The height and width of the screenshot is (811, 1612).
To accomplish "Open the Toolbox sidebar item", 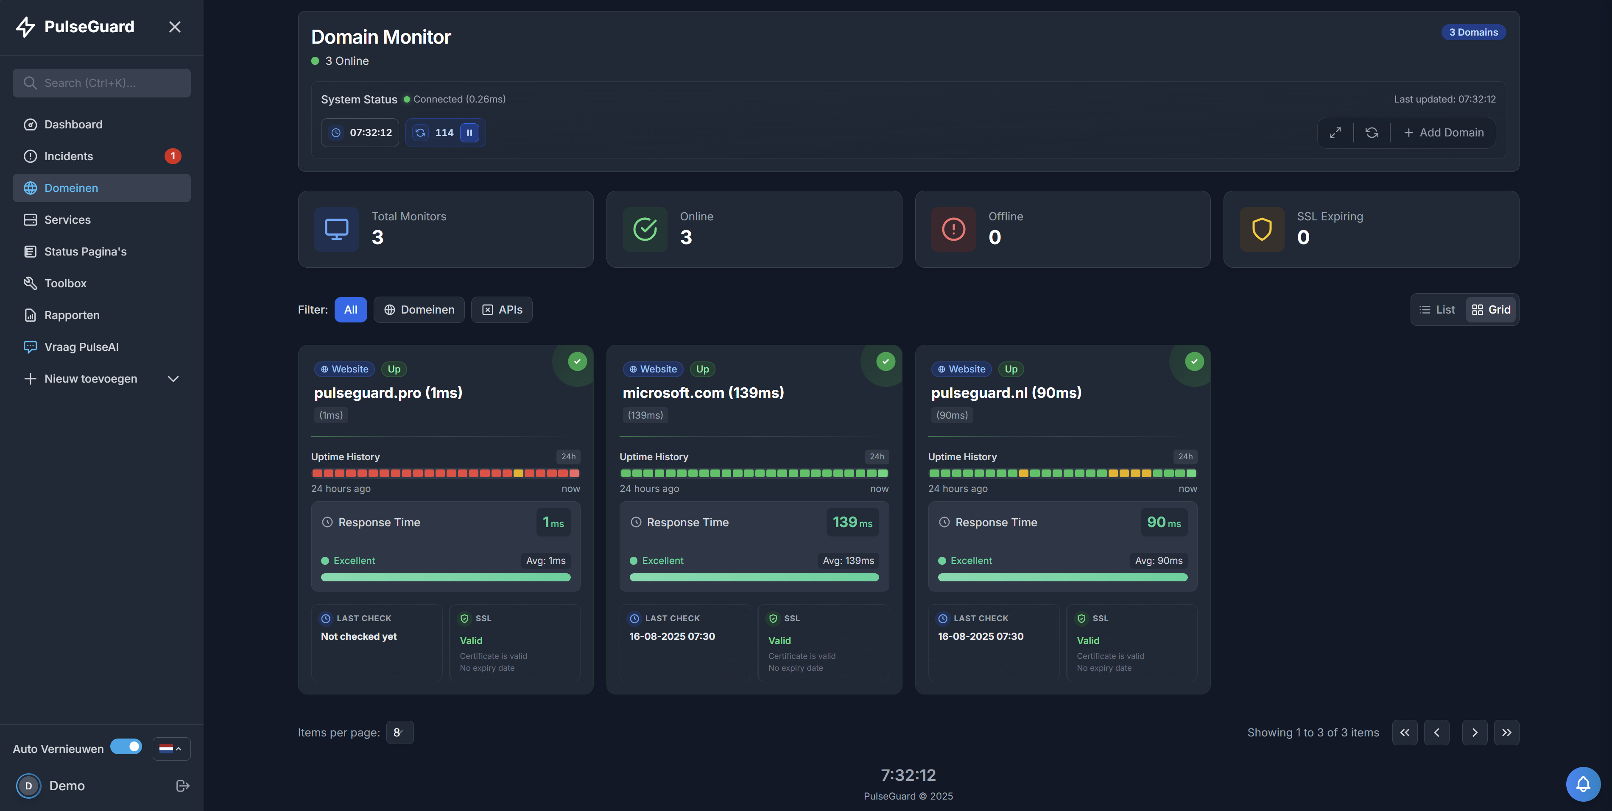I will pyautogui.click(x=101, y=283).
